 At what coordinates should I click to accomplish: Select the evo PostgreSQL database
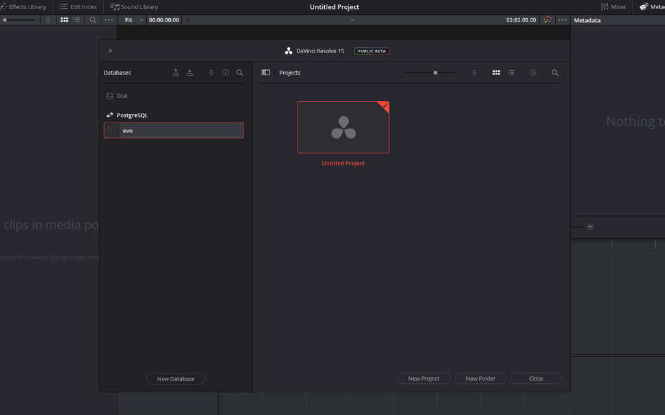[x=173, y=130]
